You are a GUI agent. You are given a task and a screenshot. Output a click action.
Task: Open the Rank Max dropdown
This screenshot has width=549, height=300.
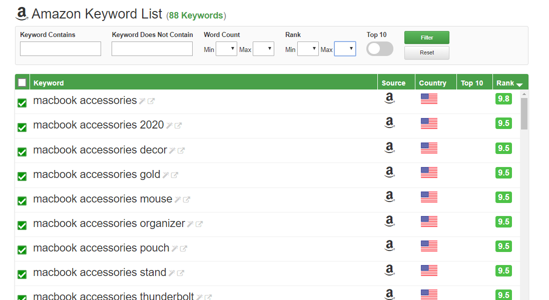click(345, 49)
